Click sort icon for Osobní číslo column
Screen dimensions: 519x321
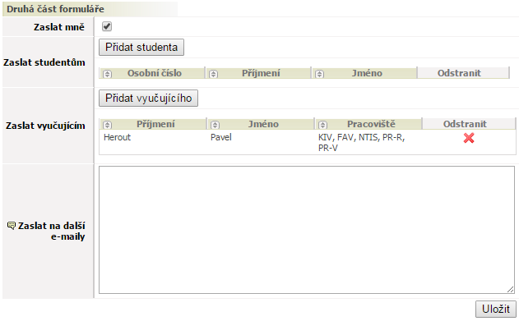point(107,74)
